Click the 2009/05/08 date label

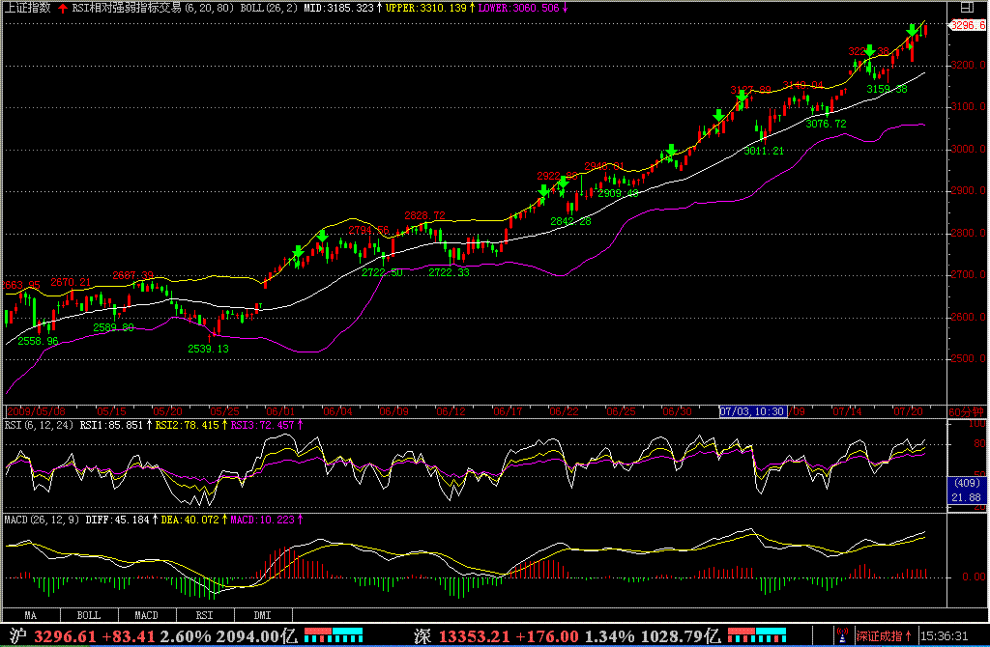pyautogui.click(x=36, y=411)
